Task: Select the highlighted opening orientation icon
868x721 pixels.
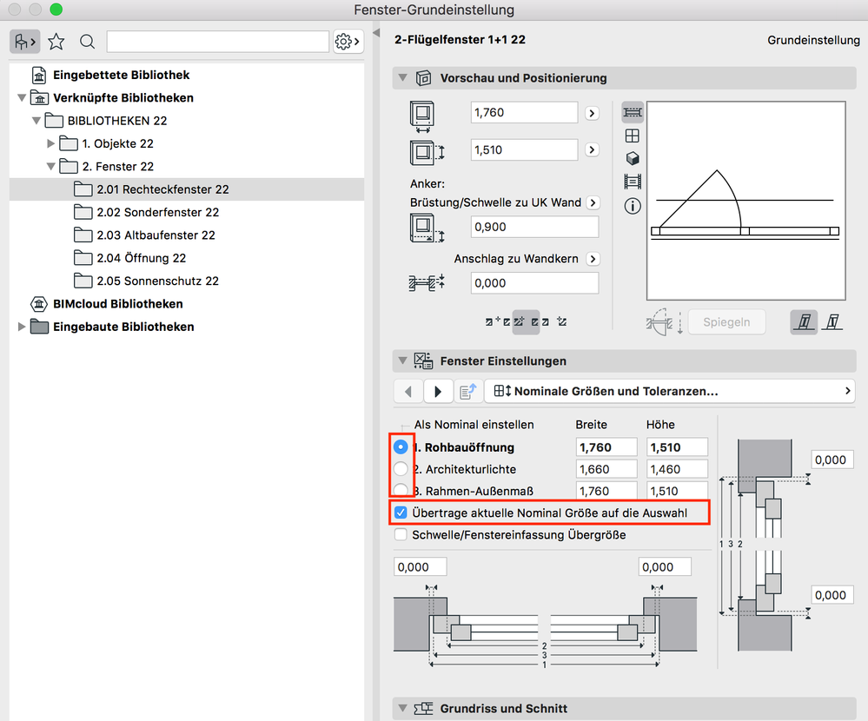Action: 804,321
